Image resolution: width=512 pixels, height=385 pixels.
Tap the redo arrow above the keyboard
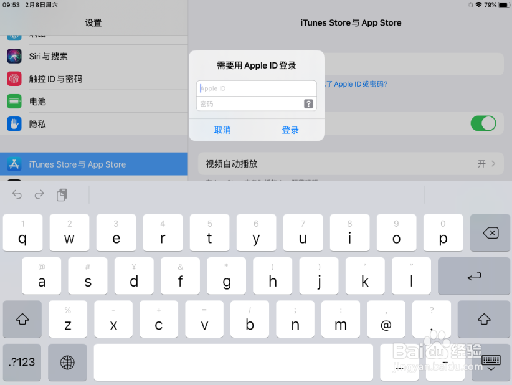pyautogui.click(x=39, y=194)
